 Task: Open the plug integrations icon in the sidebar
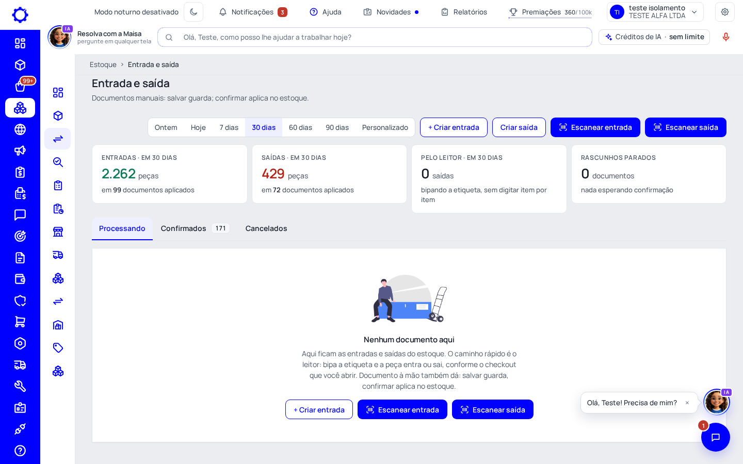click(20, 429)
